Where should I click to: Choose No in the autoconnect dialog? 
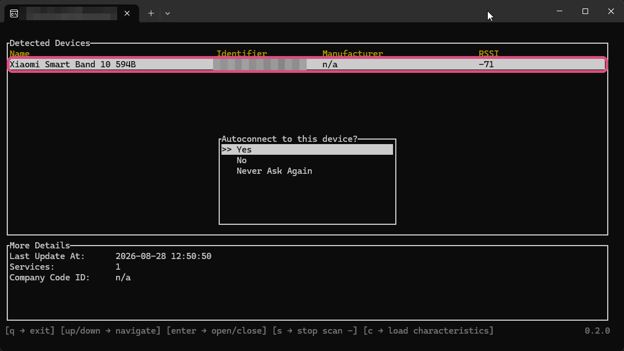tap(242, 160)
